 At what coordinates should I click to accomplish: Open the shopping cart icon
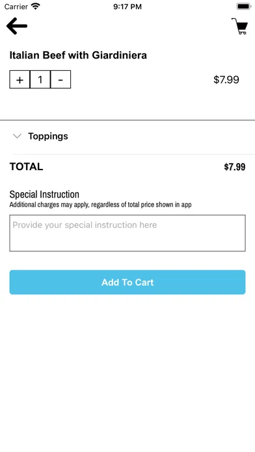point(239,26)
